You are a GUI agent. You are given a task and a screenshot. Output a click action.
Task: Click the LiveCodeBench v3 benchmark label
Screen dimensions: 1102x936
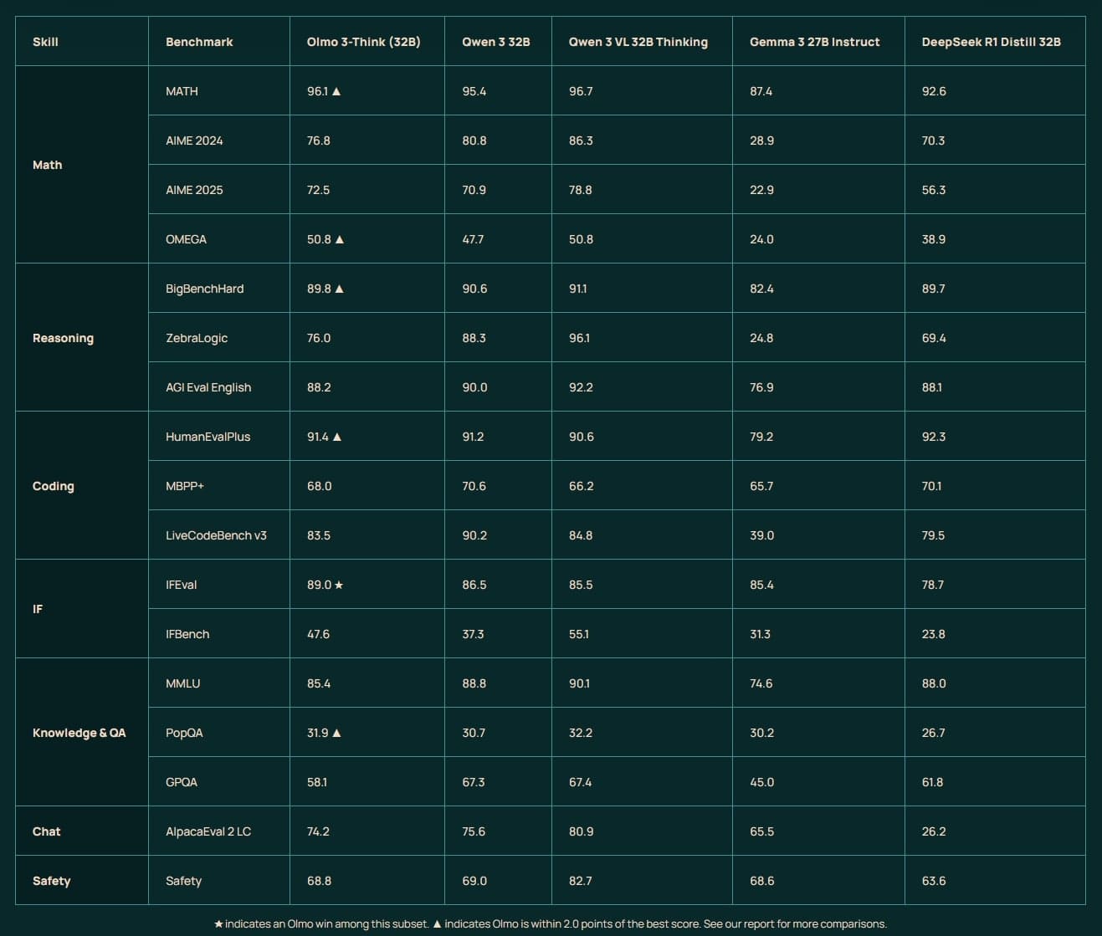coord(216,535)
